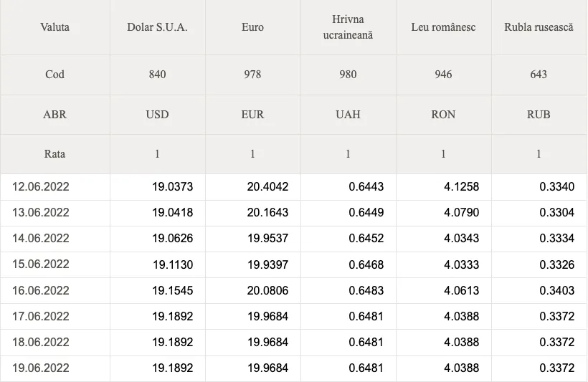
Task: Select the EUR rate 20.0806
Action: click(267, 290)
